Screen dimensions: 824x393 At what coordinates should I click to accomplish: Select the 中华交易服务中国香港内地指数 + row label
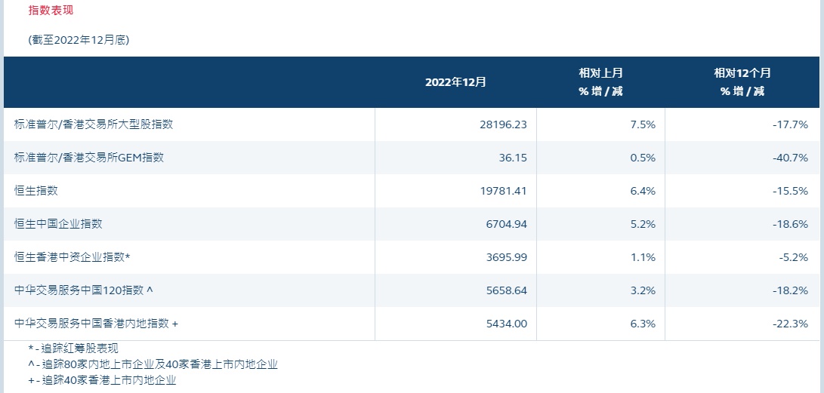pos(97,324)
